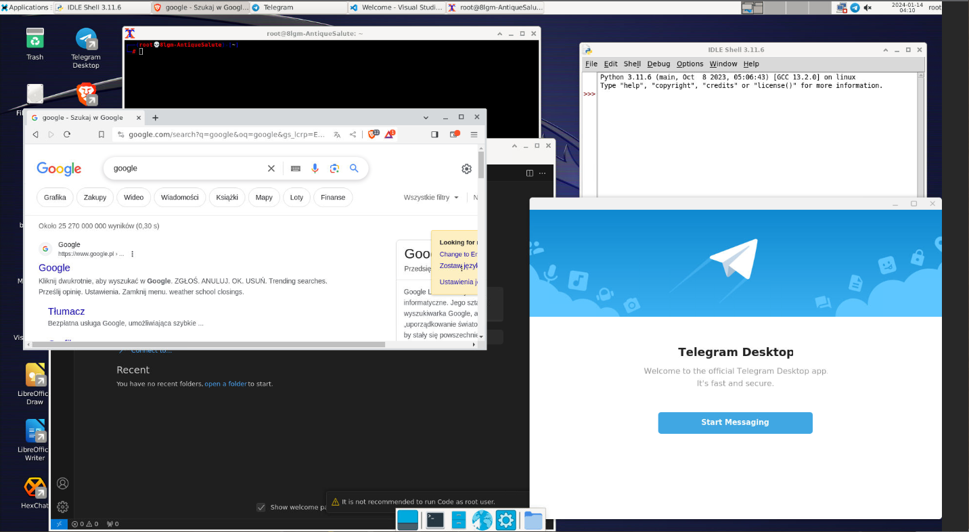Open a new tab in Brave
The height and width of the screenshot is (532, 969).
point(155,117)
